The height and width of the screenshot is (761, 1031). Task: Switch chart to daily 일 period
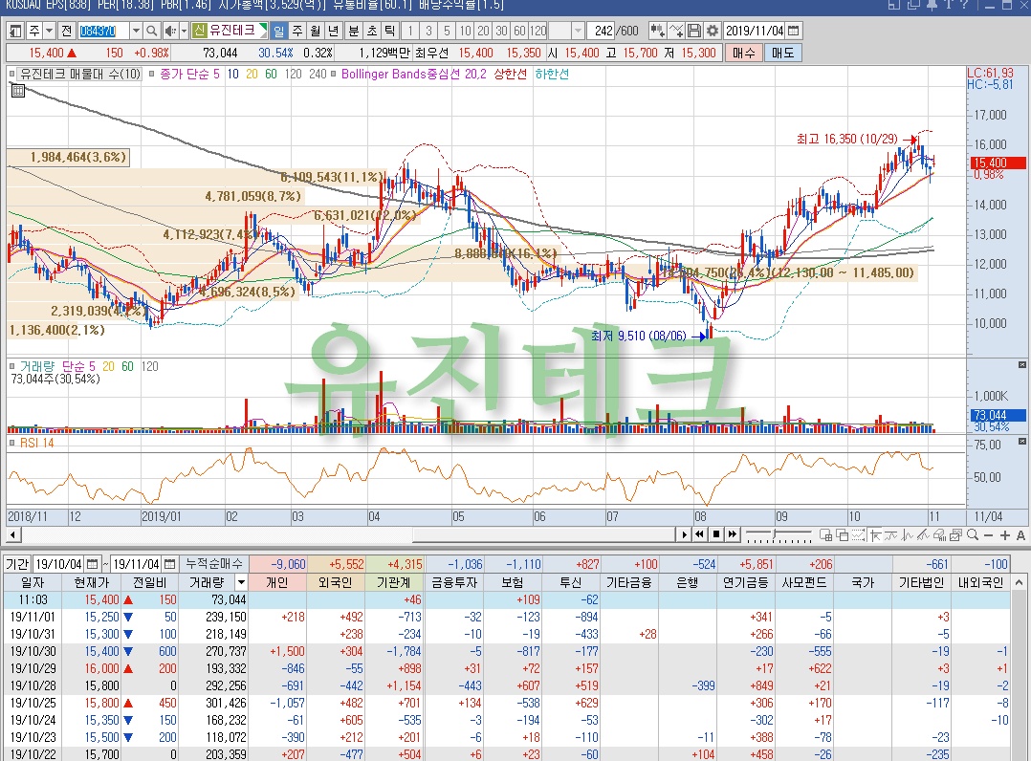pos(279,31)
